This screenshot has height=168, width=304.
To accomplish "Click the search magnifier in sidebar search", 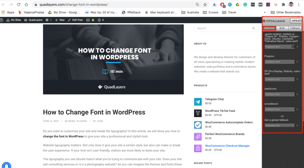I will click(x=254, y=28).
